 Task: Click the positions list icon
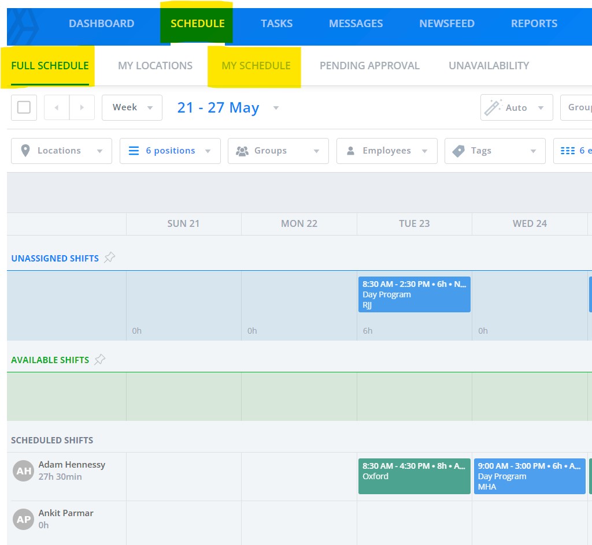(x=134, y=151)
